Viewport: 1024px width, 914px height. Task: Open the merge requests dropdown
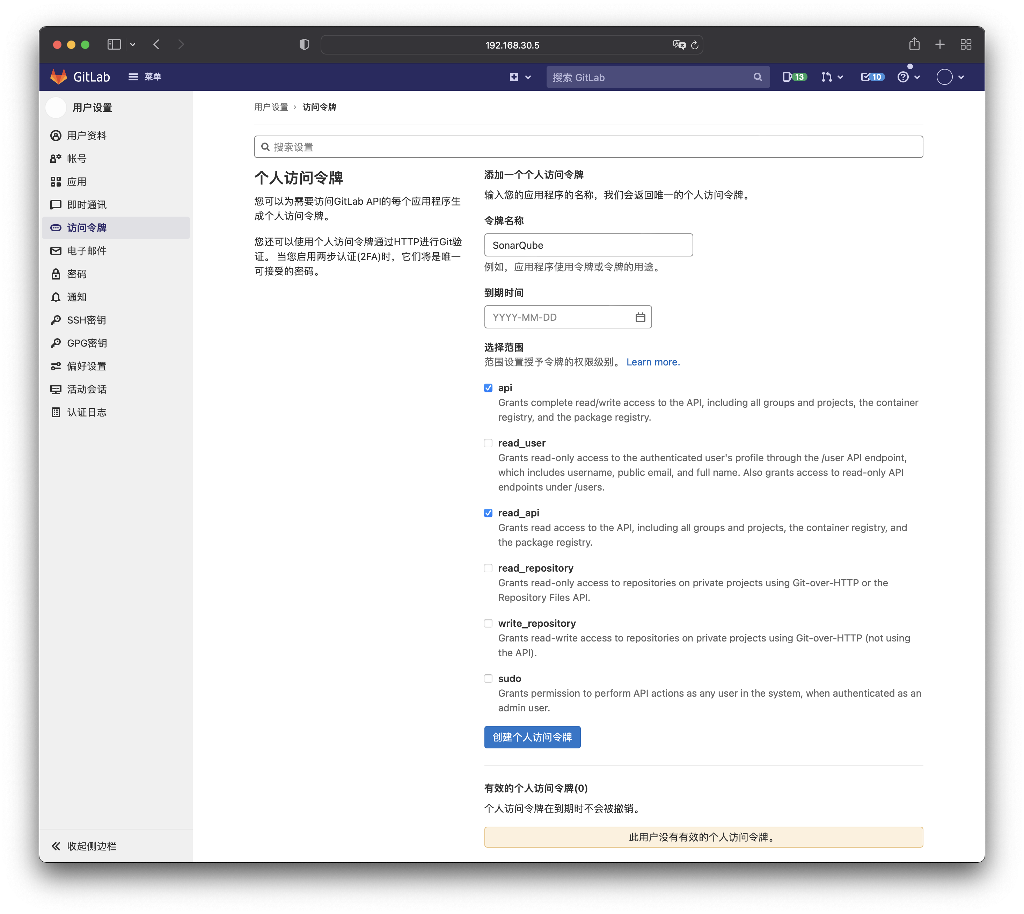(832, 77)
